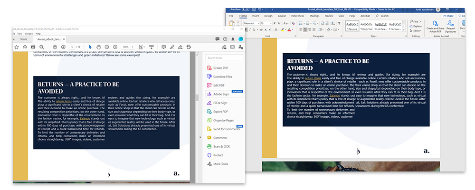
Task: Clear all formatting in Word's Font group
Action: (293, 23)
